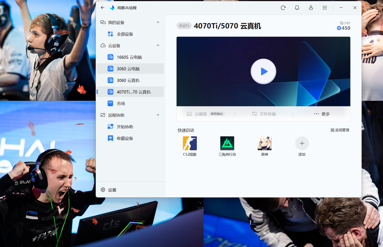The width and height of the screenshot is (383, 247).
Task: Click the 4070Ti/5070 云真机 title
Action: pyautogui.click(x=227, y=26)
